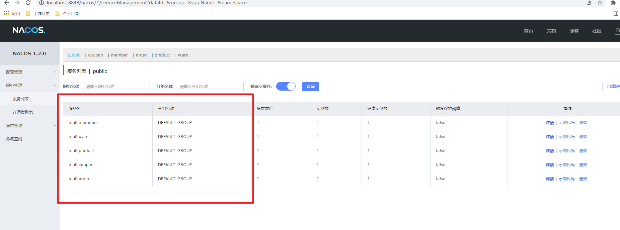Open 详情 for mall-ware
This screenshot has width=620, height=230.
click(x=550, y=137)
